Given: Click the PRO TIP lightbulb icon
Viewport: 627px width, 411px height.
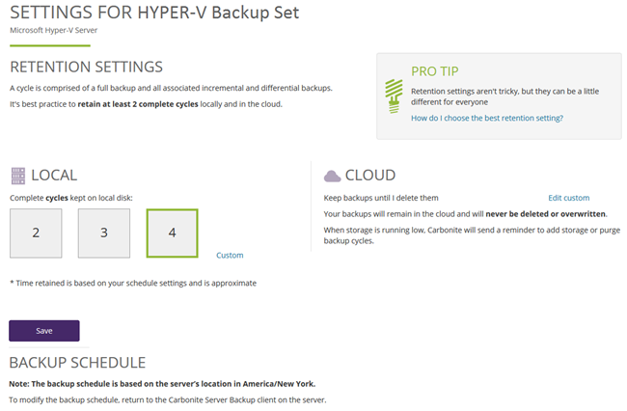Looking at the screenshot, I should coord(393,92).
